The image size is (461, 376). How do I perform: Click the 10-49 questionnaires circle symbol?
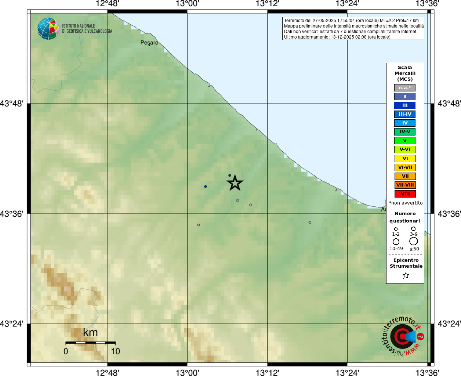click(396, 242)
